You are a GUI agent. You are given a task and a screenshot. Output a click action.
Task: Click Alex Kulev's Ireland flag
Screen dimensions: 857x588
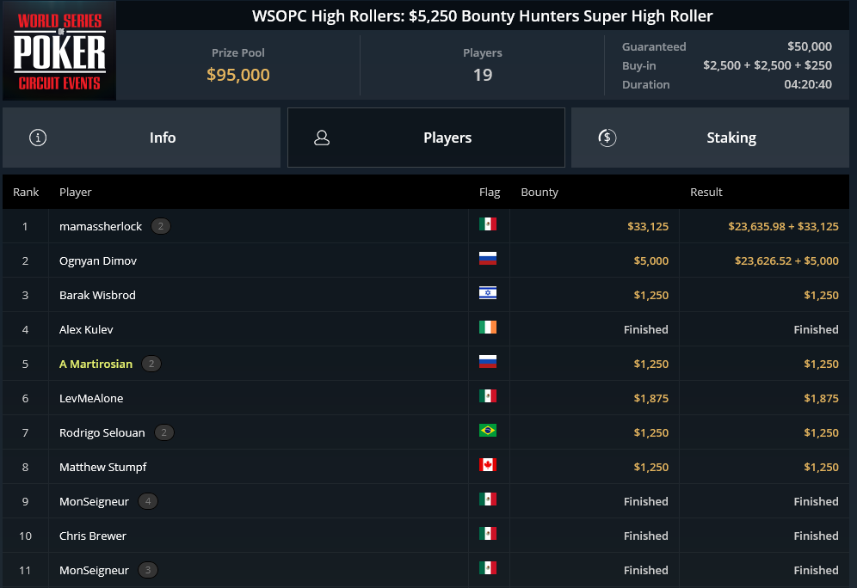point(488,328)
